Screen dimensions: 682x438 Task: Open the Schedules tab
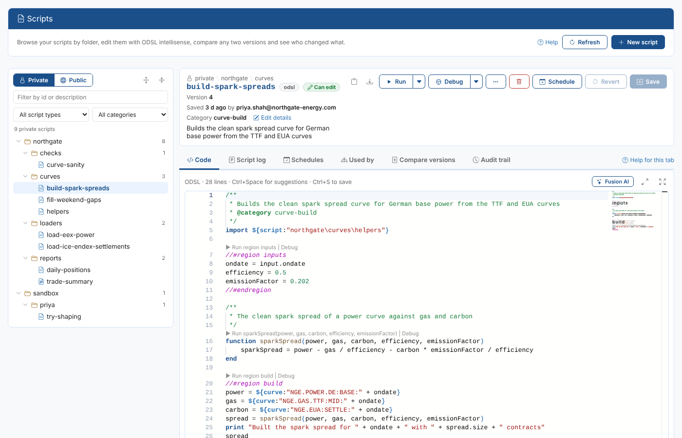click(303, 160)
